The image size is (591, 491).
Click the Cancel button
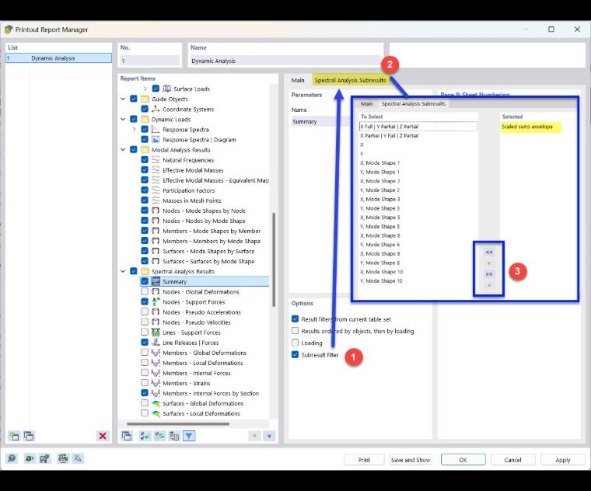[x=512, y=460]
